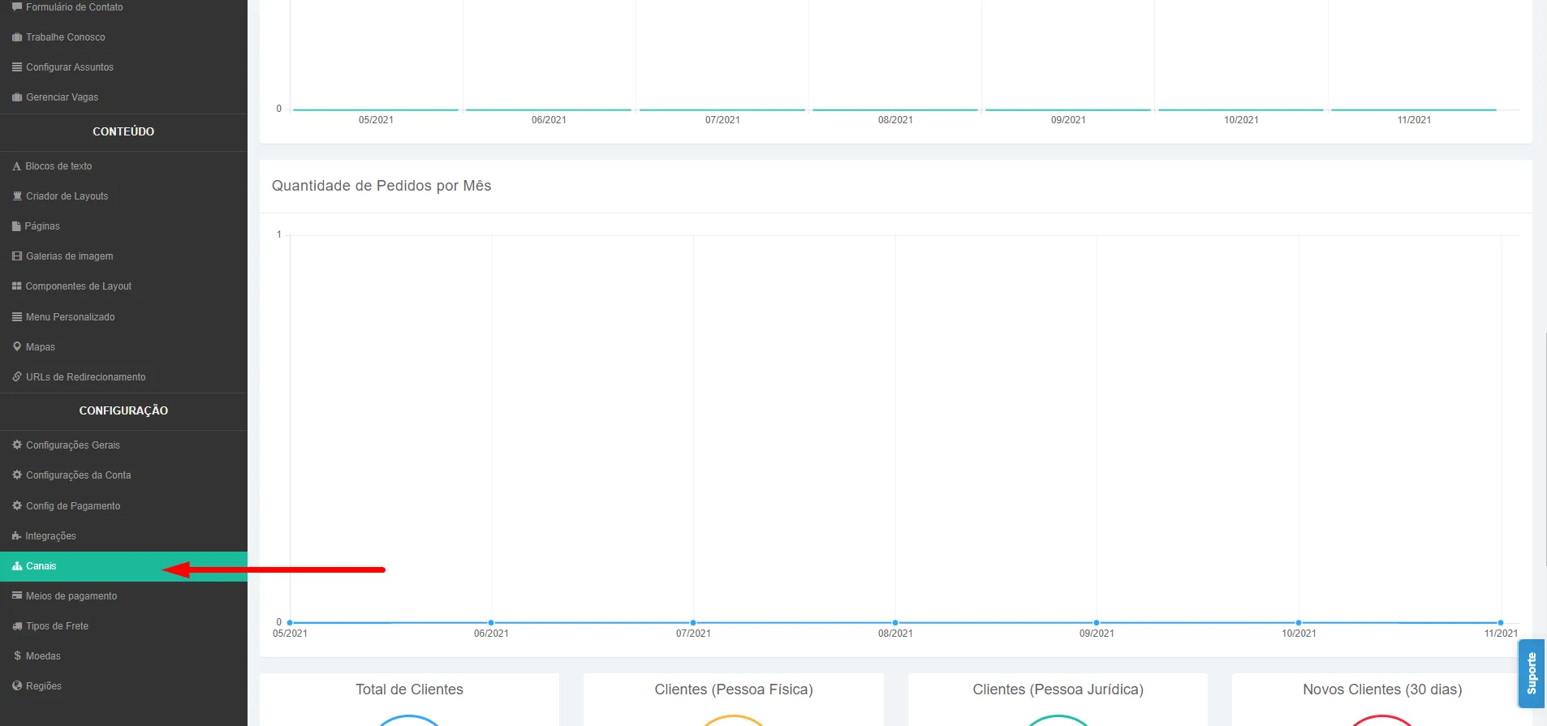This screenshot has height=726, width=1547.
Task: Click the 10/2021 data point on Pedidos chart
Action: point(1299,623)
